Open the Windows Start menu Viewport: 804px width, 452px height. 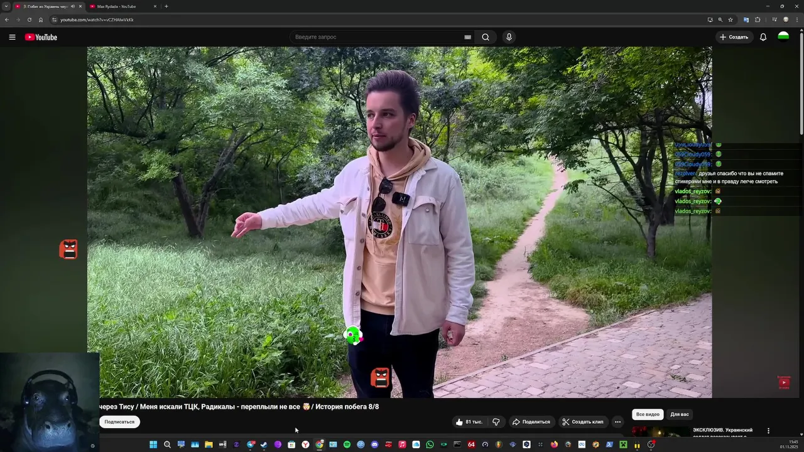pyautogui.click(x=153, y=444)
